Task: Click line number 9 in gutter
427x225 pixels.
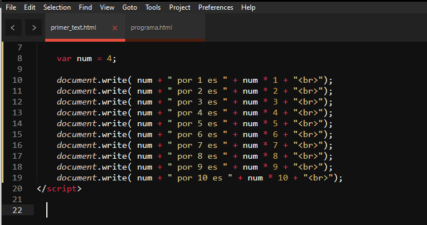Action: [x=19, y=69]
